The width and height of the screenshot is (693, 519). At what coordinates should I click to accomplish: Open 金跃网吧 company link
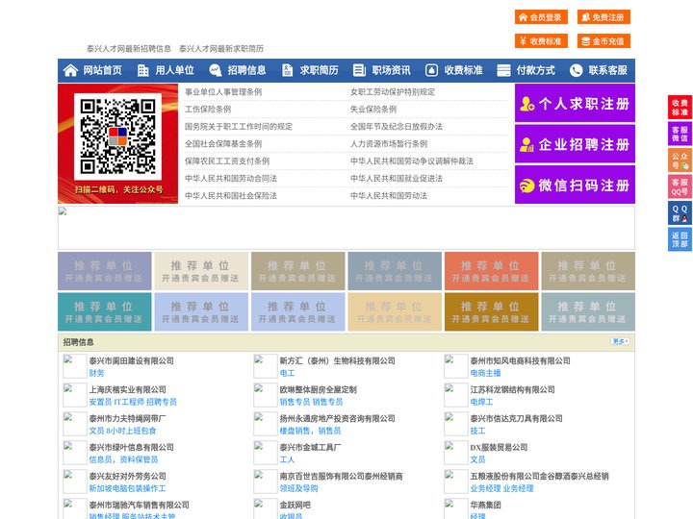coord(295,505)
